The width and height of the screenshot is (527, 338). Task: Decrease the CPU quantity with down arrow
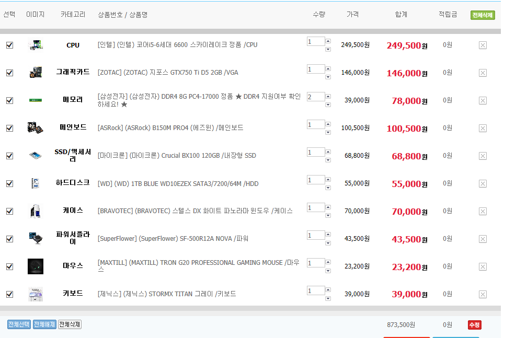(x=328, y=50)
